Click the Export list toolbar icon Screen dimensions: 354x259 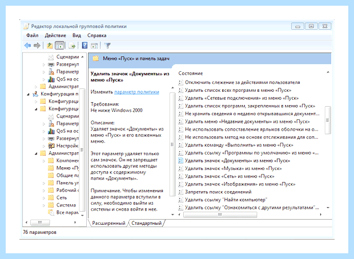pyautogui.click(x=72, y=46)
